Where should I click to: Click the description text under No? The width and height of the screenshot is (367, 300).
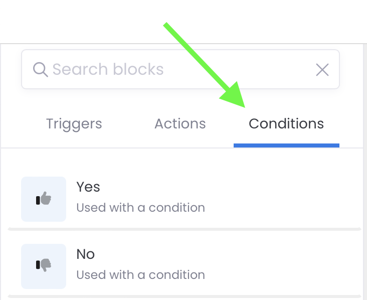pyautogui.click(x=141, y=275)
